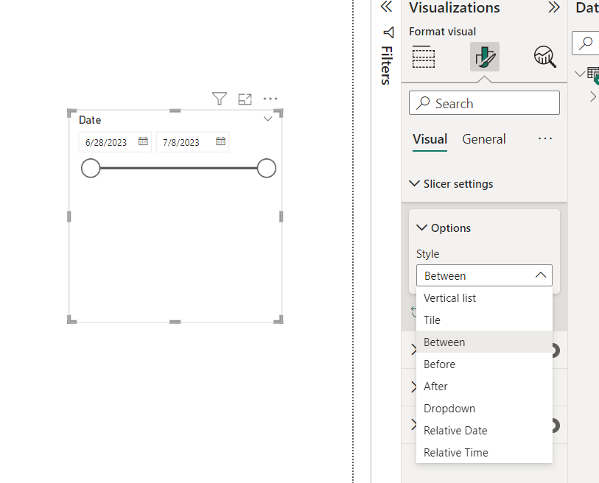Choose After slicer style
Screen dimensions: 599x483
[484, 386]
